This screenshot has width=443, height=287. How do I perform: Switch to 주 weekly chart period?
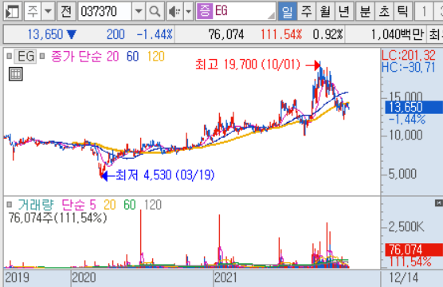pyautogui.click(x=307, y=12)
